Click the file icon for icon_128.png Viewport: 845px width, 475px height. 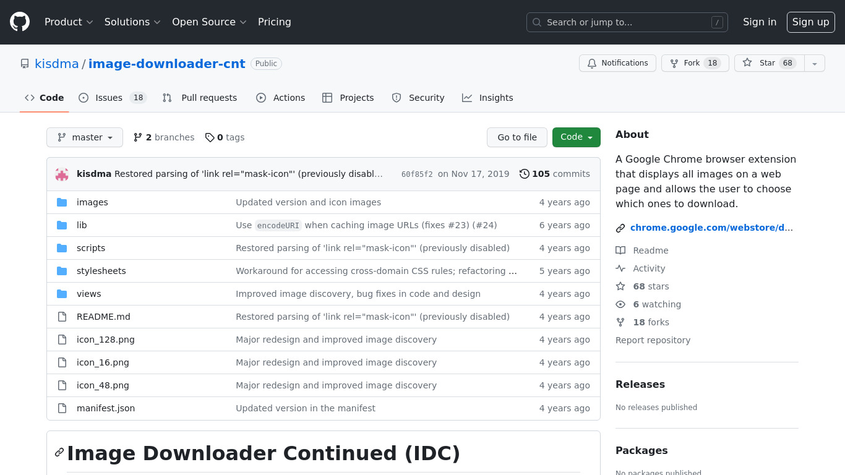[x=62, y=340]
